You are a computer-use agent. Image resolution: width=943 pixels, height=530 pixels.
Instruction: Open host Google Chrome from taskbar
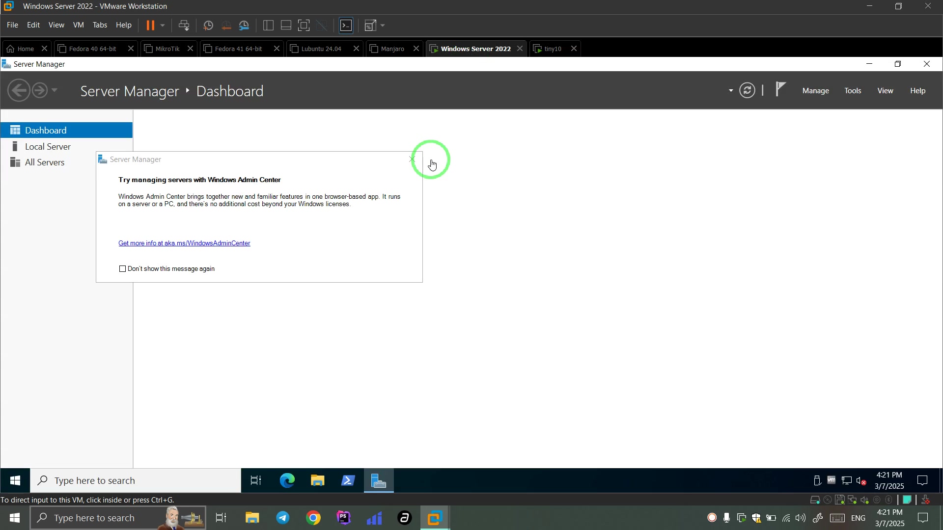(x=313, y=518)
